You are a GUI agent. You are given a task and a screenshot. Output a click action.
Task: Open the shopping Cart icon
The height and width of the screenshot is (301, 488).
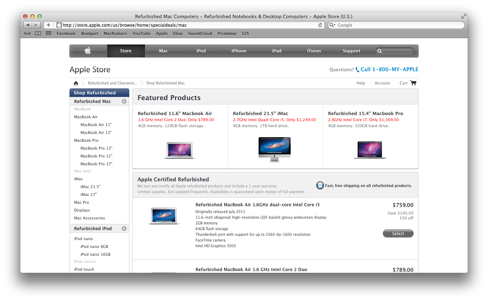pos(413,83)
